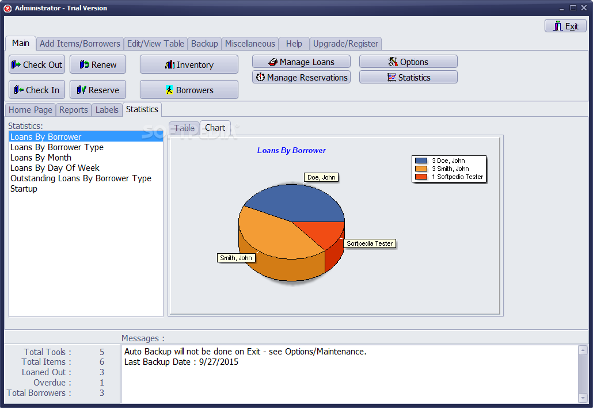Click the Check Out button label
Viewport: 593px width, 408px height.
(43, 64)
